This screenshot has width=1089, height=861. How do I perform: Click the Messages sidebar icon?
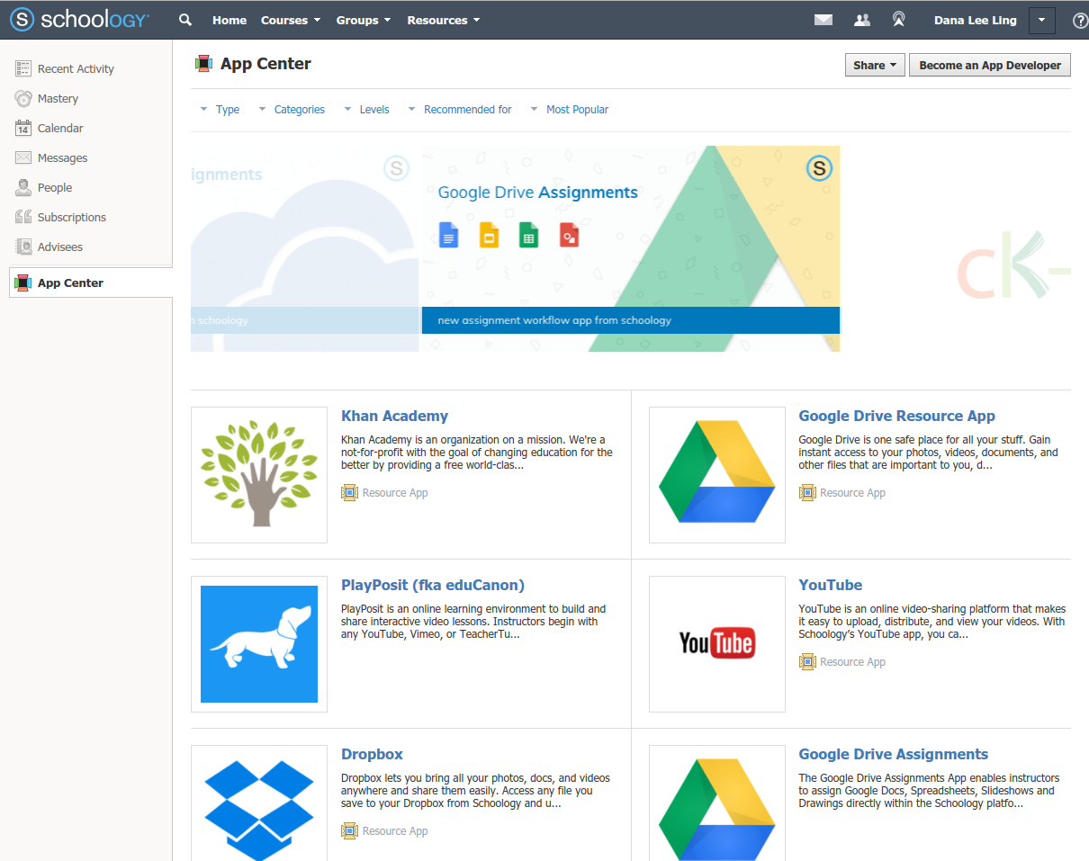[23, 157]
